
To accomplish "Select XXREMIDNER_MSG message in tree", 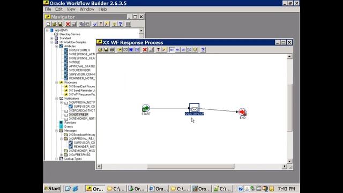I will click(82, 151).
